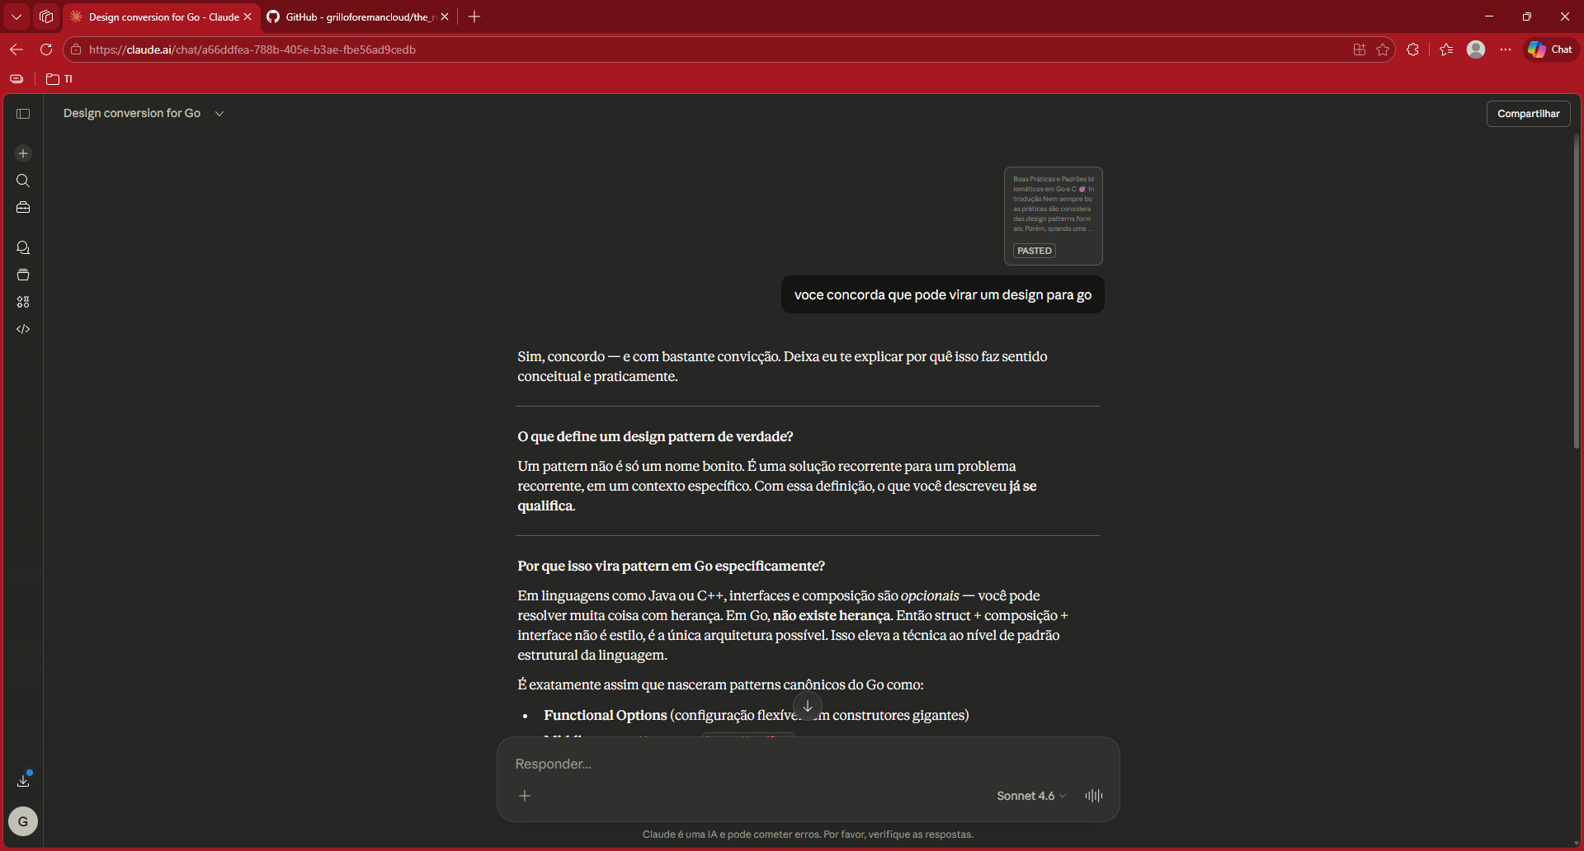1584x851 pixels.
Task: Click the add attachment plus button
Action: tap(525, 796)
